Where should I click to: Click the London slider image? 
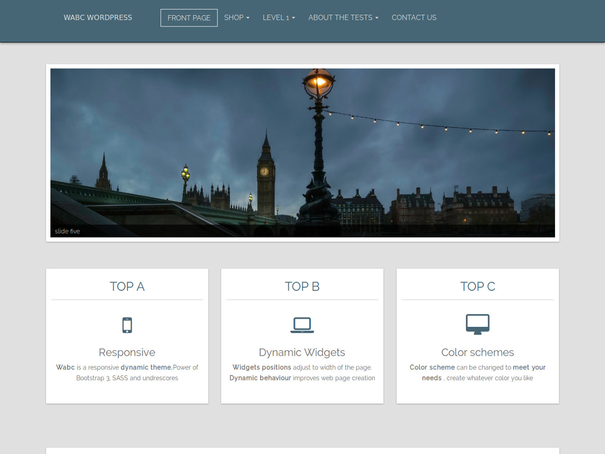coord(302,151)
